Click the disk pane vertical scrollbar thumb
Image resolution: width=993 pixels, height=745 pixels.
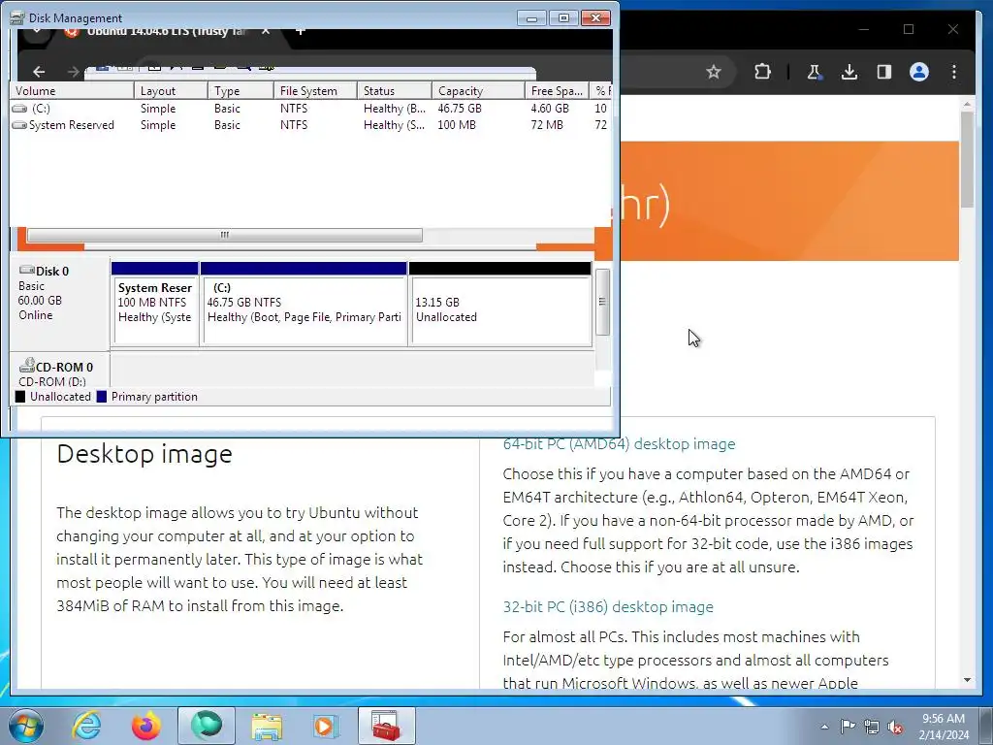[602, 302]
